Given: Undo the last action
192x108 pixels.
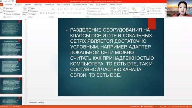Looking at the screenshot, I should click(5, 1).
